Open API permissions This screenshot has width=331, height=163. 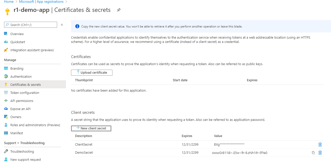click(22, 101)
